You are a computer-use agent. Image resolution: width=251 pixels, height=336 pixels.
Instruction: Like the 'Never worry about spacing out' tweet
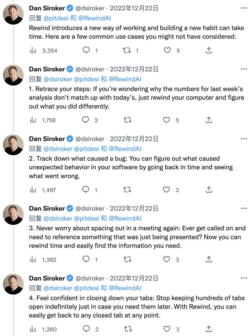[166, 260]
